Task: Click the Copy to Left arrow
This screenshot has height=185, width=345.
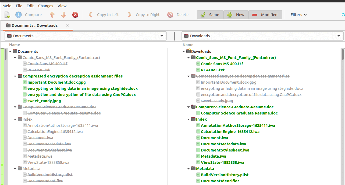Action: [x=91, y=15]
